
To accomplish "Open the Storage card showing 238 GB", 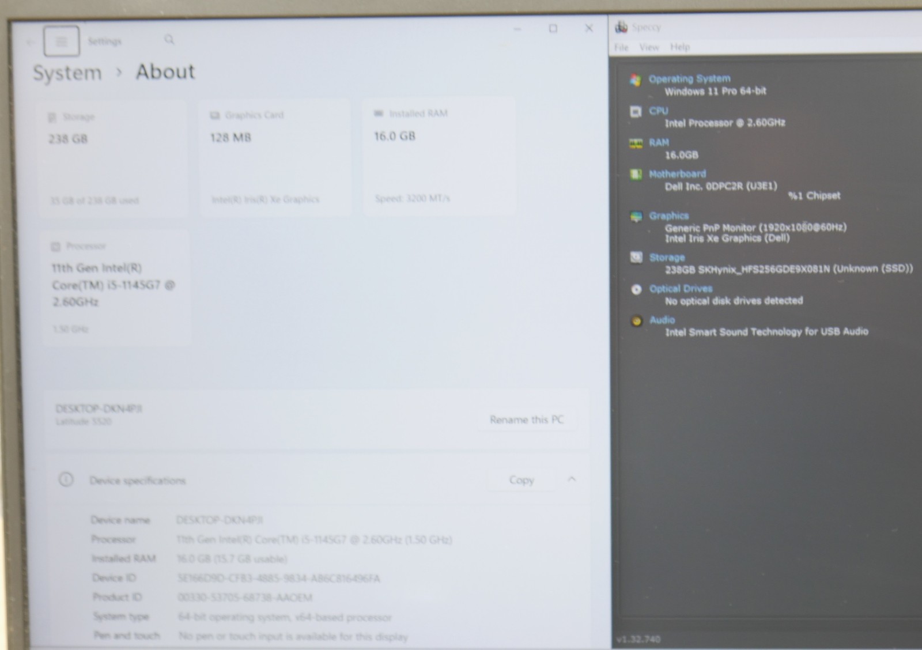I will coord(113,158).
